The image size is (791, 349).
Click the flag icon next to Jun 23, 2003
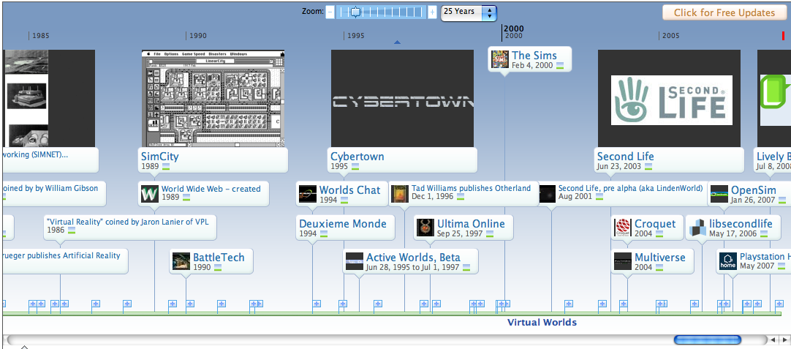point(648,166)
